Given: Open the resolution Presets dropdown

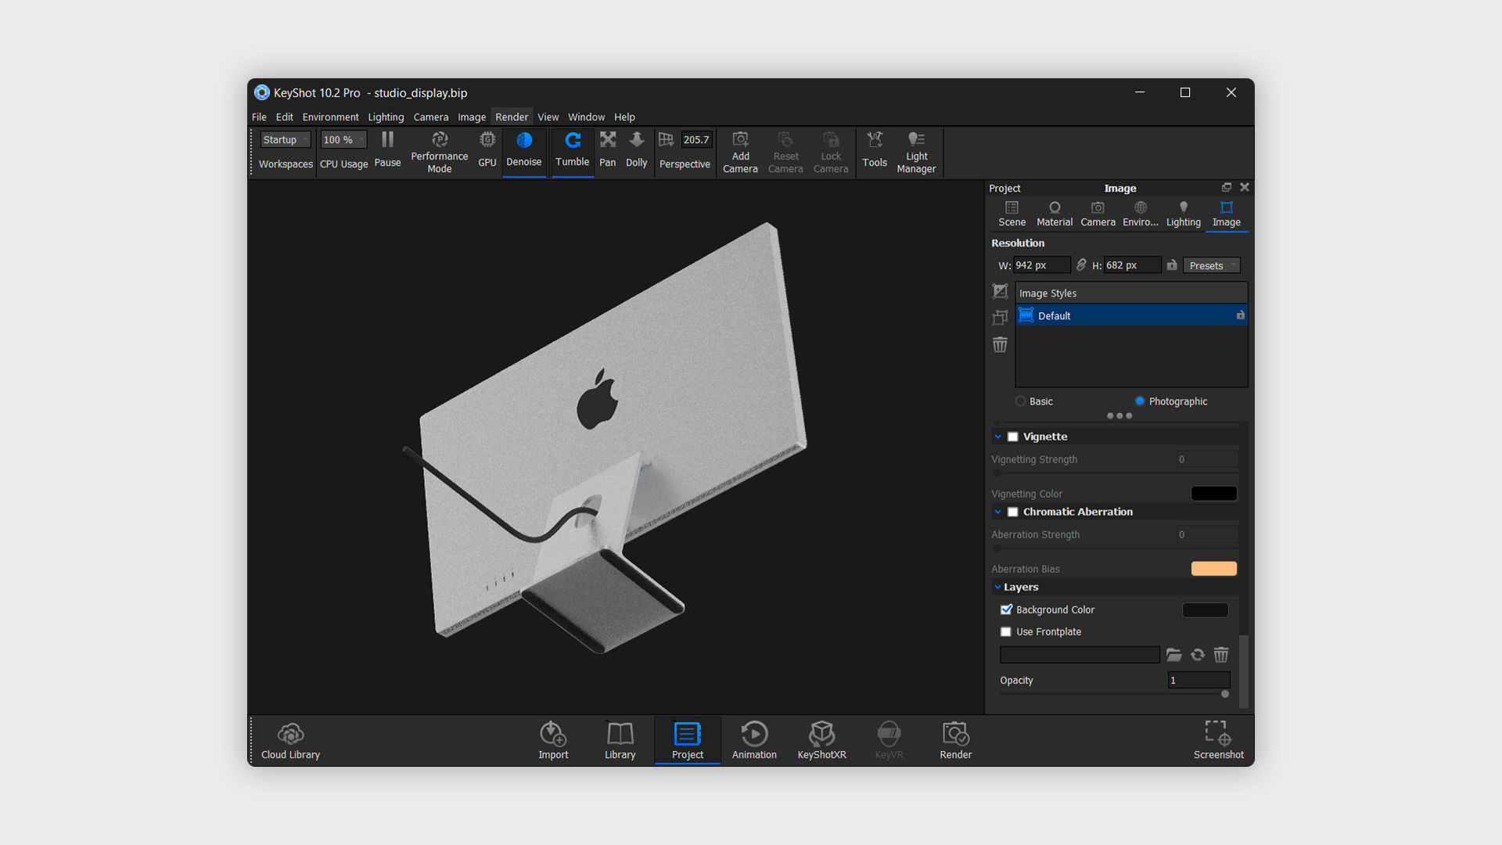Looking at the screenshot, I should [1211, 266].
